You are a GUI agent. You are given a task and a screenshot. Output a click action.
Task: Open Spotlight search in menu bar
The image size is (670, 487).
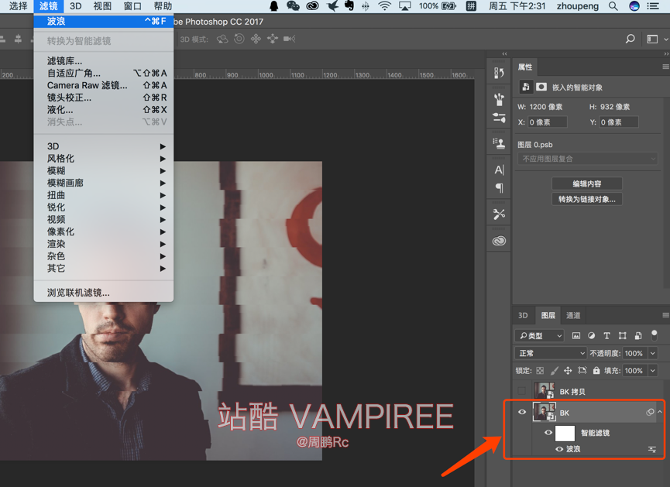(613, 6)
